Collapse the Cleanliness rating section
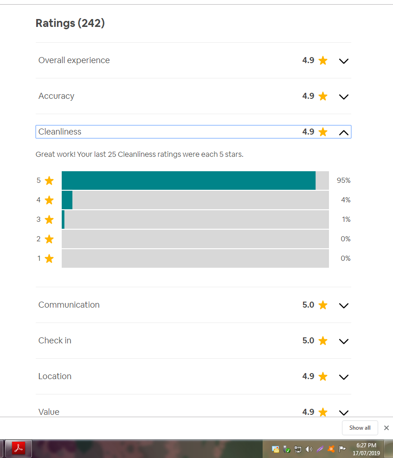393x458 pixels. (343, 132)
